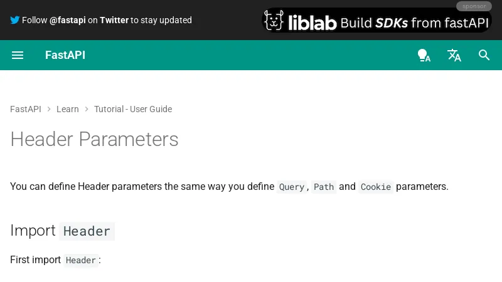The width and height of the screenshot is (502, 282).
Task: Go to FastAPI breadcrumb link
Action: tap(26, 109)
